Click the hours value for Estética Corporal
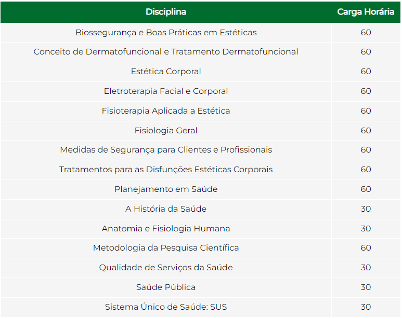Screen dimensions: 402x318 (366, 72)
